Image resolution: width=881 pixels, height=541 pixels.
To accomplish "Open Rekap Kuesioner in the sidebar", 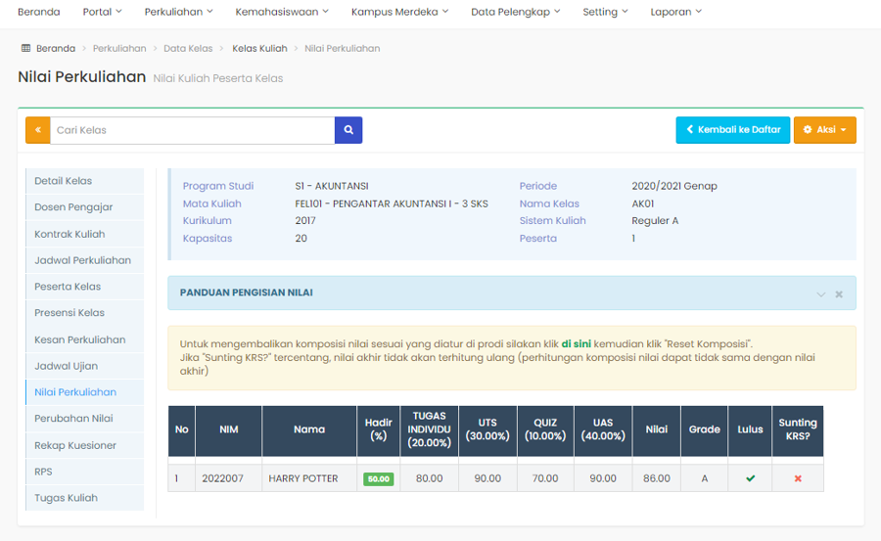I will (x=75, y=445).
